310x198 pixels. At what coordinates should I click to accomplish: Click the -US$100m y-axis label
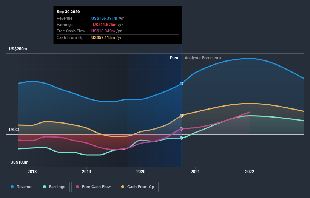point(19,162)
